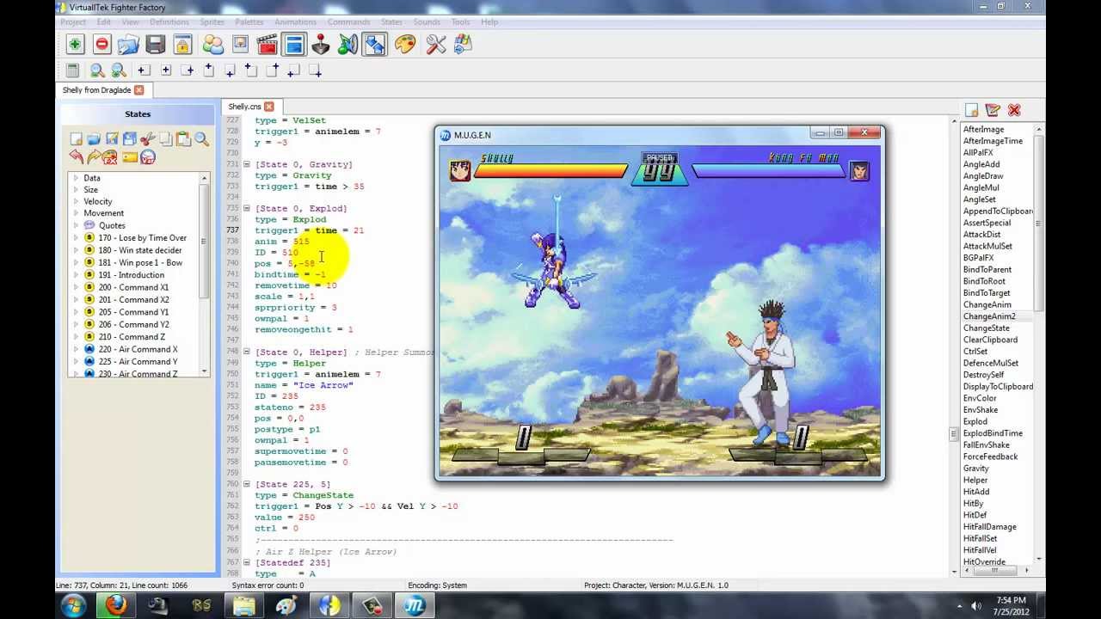This screenshot has height=619, width=1101.
Task: Click the red minus remove icon
Action: click(x=101, y=44)
